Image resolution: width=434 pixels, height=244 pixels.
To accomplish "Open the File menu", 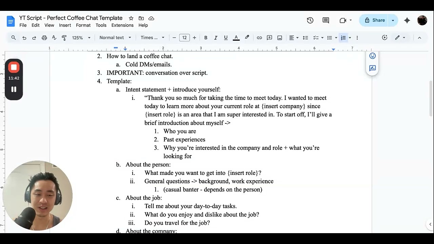I will [x=23, y=25].
